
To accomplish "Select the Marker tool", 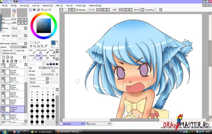I will (33, 57).
